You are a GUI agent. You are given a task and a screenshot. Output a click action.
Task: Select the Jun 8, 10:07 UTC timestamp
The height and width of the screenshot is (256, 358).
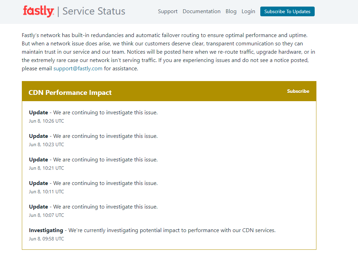tap(46, 215)
